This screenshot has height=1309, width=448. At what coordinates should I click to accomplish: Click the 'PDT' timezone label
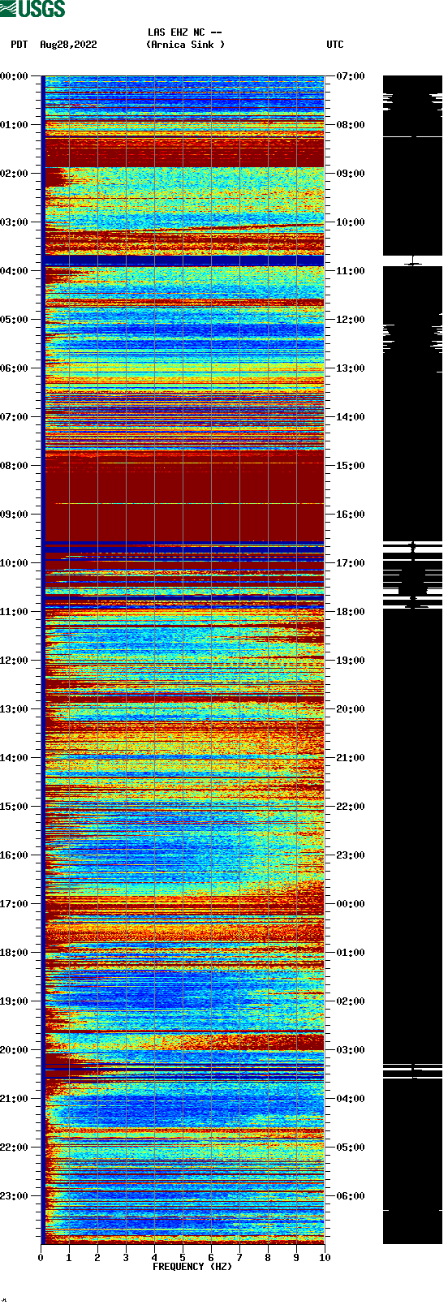pyautogui.click(x=19, y=45)
